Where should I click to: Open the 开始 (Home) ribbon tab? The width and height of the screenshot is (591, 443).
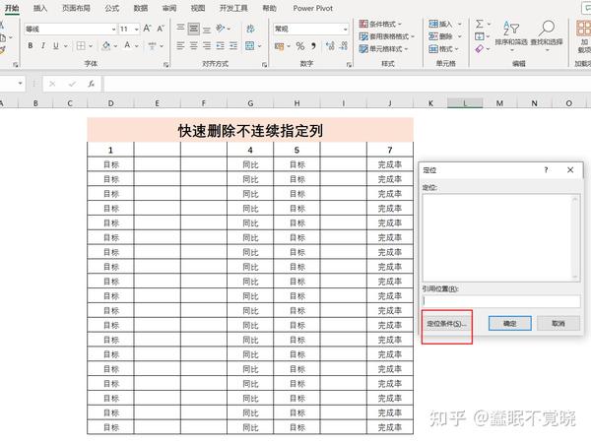click(x=12, y=8)
